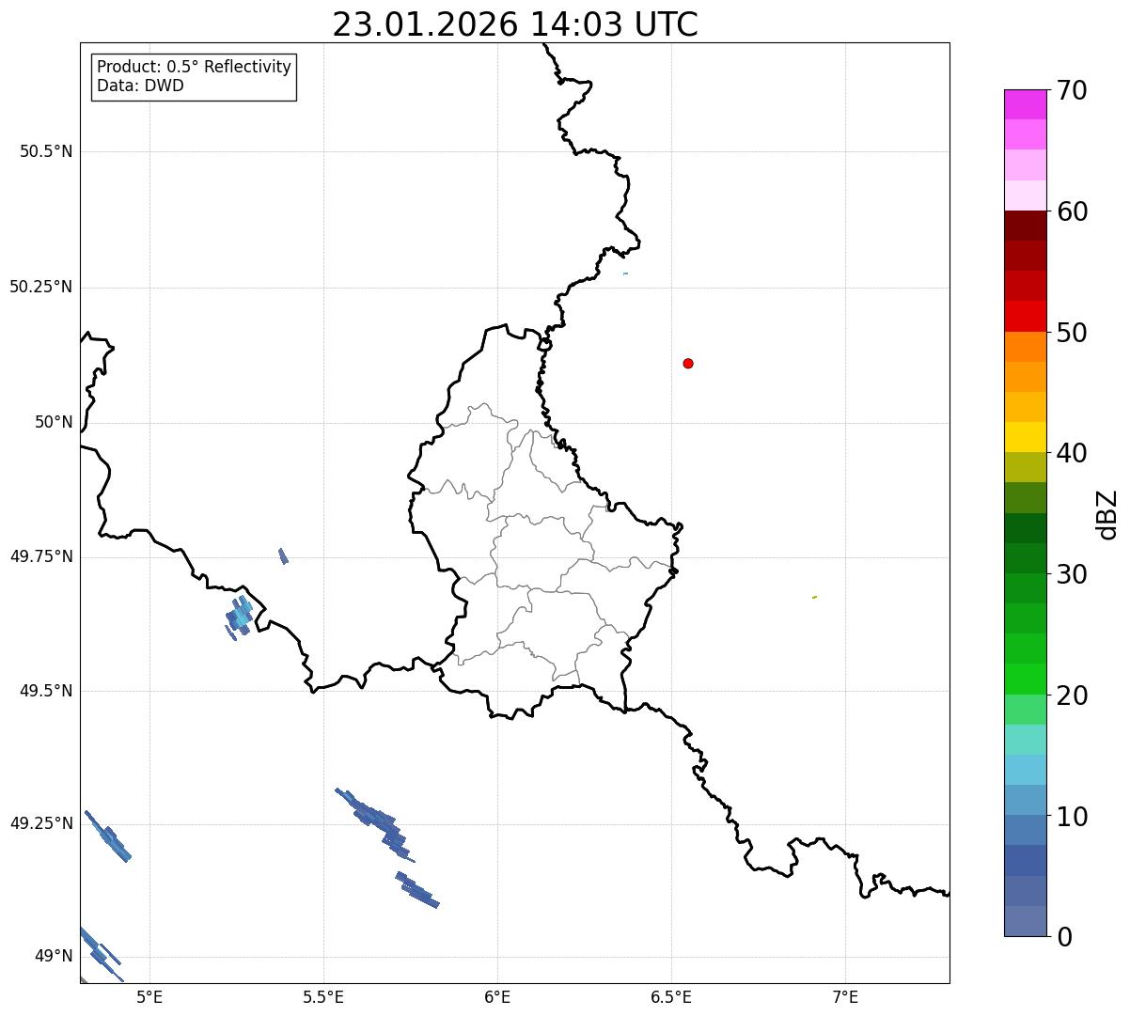Click the "Product: 0.5° Reflectivity" label

pyautogui.click(x=194, y=67)
